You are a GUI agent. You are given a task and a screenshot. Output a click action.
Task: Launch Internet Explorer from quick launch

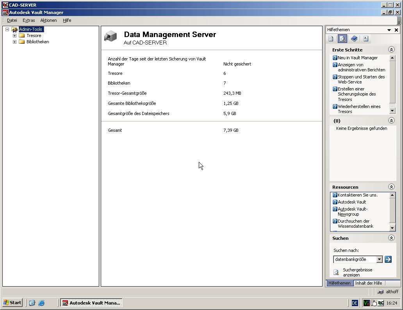[x=41, y=303]
